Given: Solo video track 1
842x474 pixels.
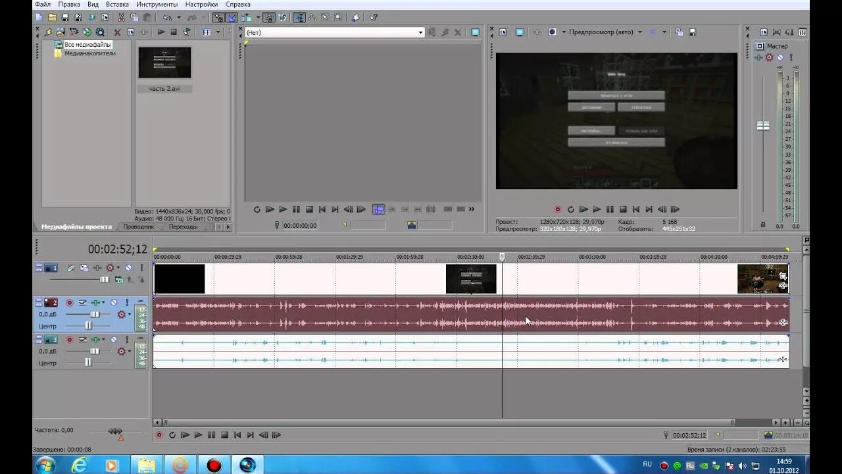Looking at the screenshot, I should (142, 267).
